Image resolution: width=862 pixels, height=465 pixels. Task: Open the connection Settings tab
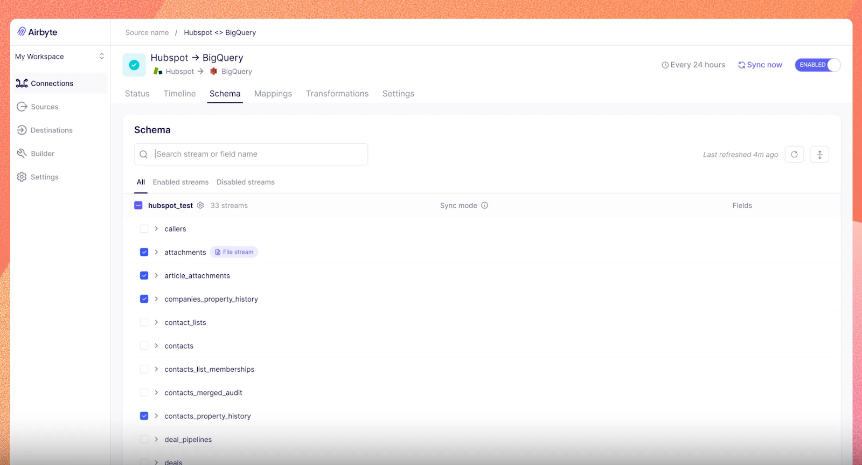point(398,94)
